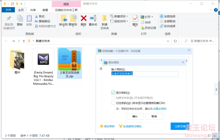
Task: Refresh the current folder view
Action: 175,41
